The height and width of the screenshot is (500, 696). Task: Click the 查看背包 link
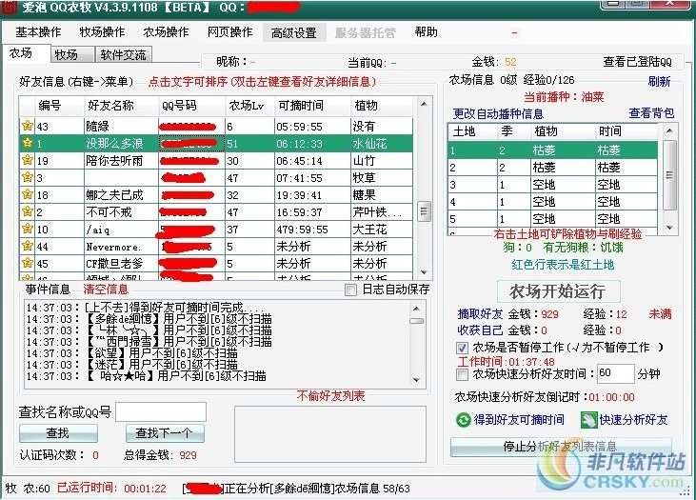pos(651,113)
